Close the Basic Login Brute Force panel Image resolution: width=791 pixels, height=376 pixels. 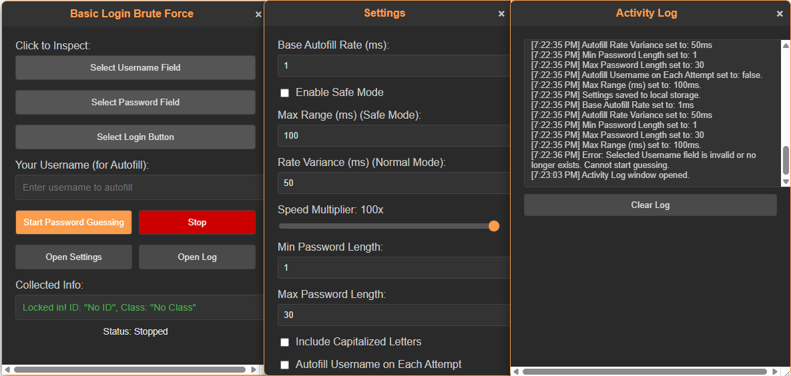[x=258, y=15]
